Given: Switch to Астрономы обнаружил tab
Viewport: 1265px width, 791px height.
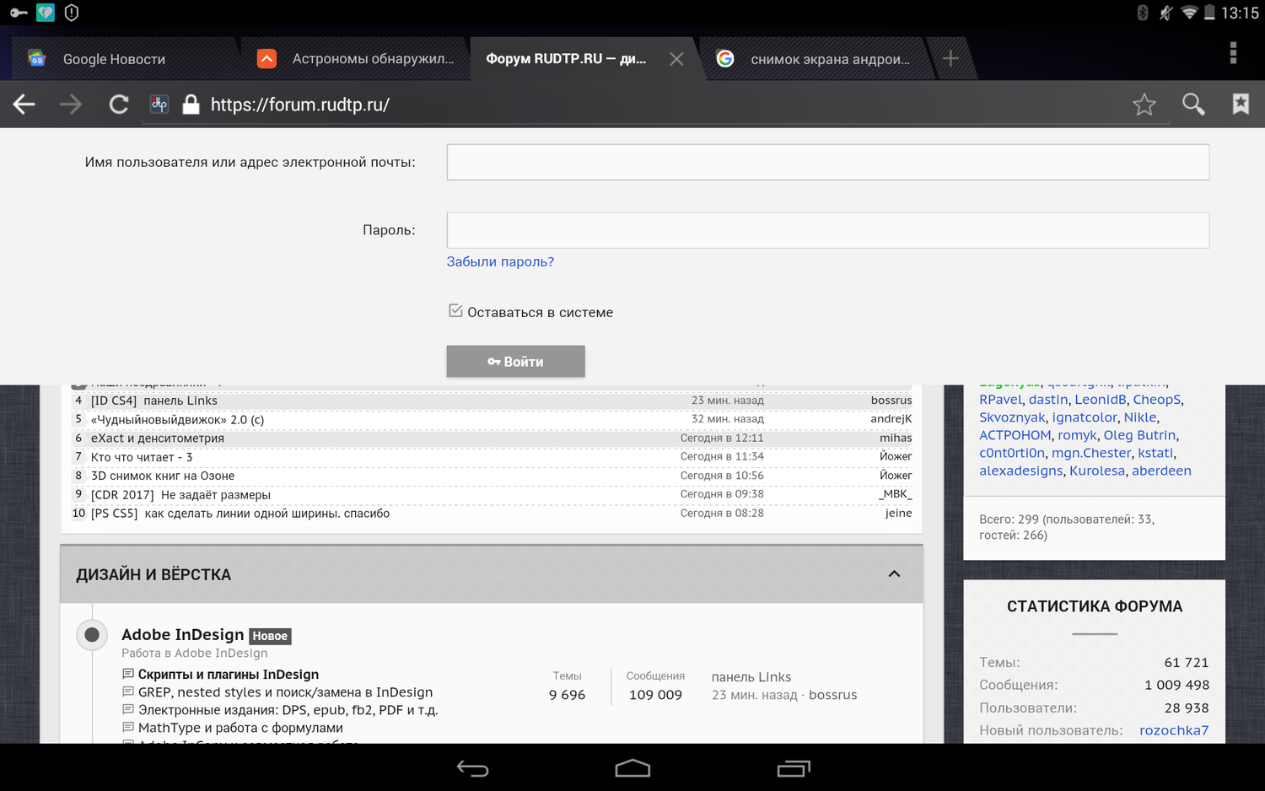Looking at the screenshot, I should [373, 59].
